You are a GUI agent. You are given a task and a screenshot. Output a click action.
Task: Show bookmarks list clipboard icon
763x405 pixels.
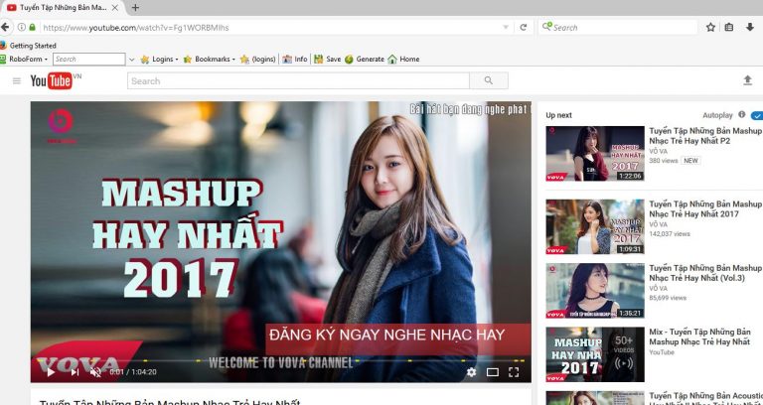[729, 27]
